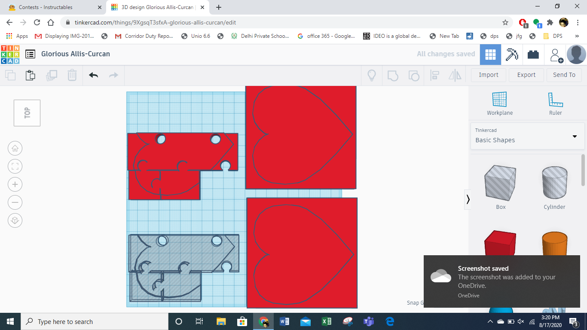Select the Ruler tool
587x330 pixels.
tap(555, 104)
